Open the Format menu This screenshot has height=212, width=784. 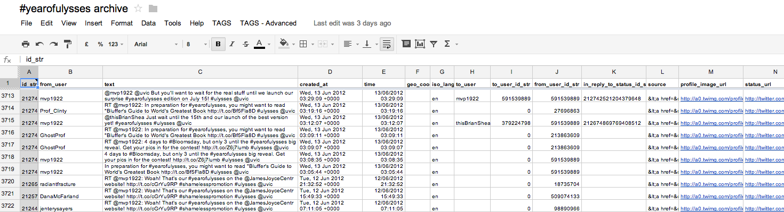point(122,23)
